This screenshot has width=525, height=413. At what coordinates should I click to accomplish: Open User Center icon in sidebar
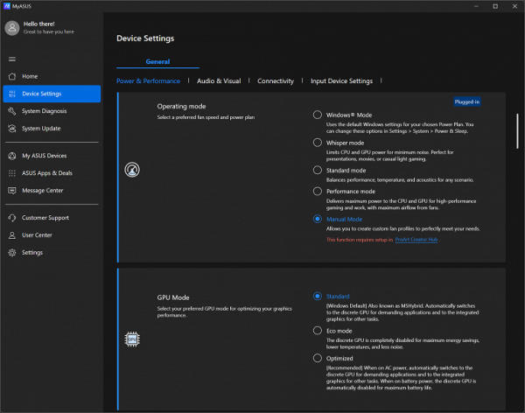(x=11, y=235)
